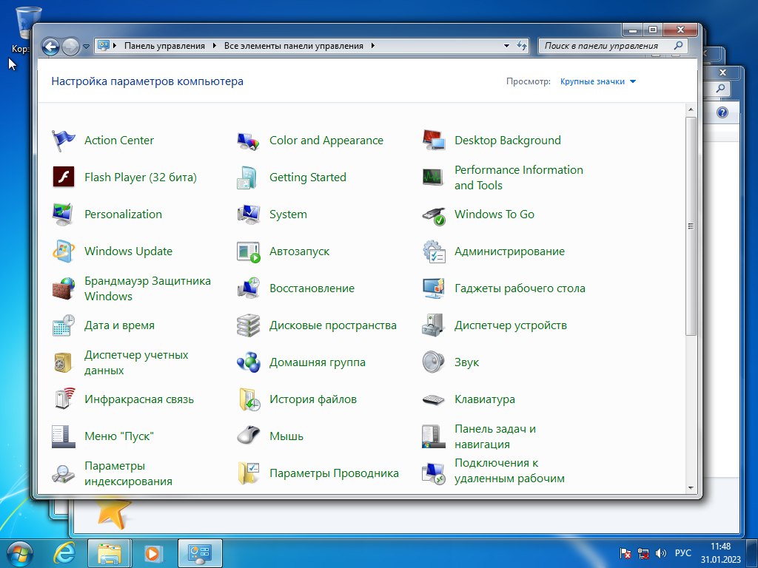Open Администрирование gear icon

pyautogui.click(x=434, y=251)
